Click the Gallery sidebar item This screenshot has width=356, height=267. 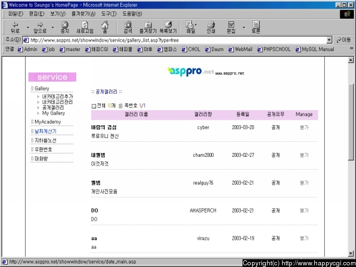tap(42, 88)
